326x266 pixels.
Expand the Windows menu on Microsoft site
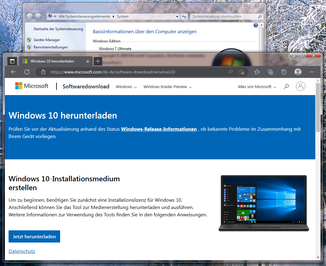(126, 87)
